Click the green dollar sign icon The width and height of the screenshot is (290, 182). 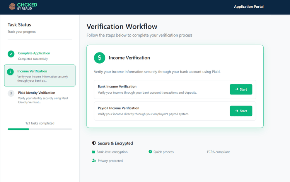click(99, 58)
